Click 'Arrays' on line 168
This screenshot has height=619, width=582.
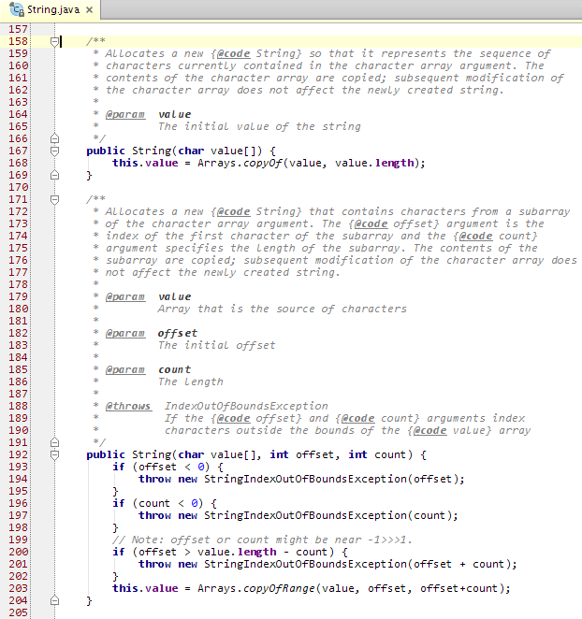216,163
